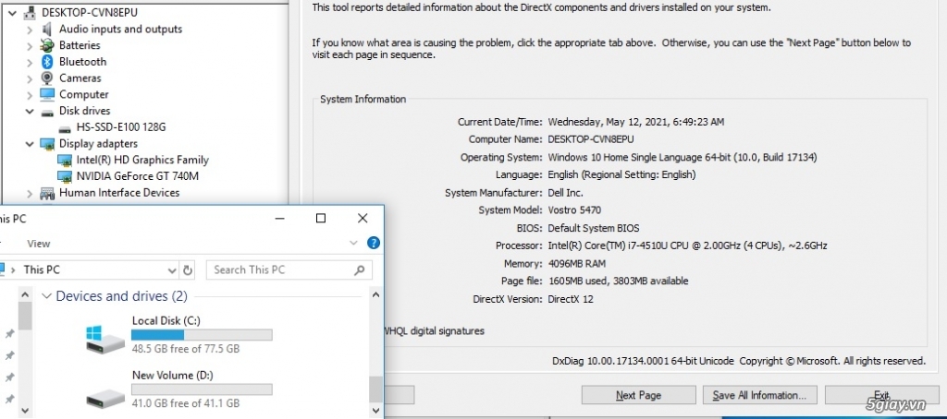947x419 pixels.
Task: Click the Disk drives category icon
Action: pyautogui.click(x=47, y=112)
